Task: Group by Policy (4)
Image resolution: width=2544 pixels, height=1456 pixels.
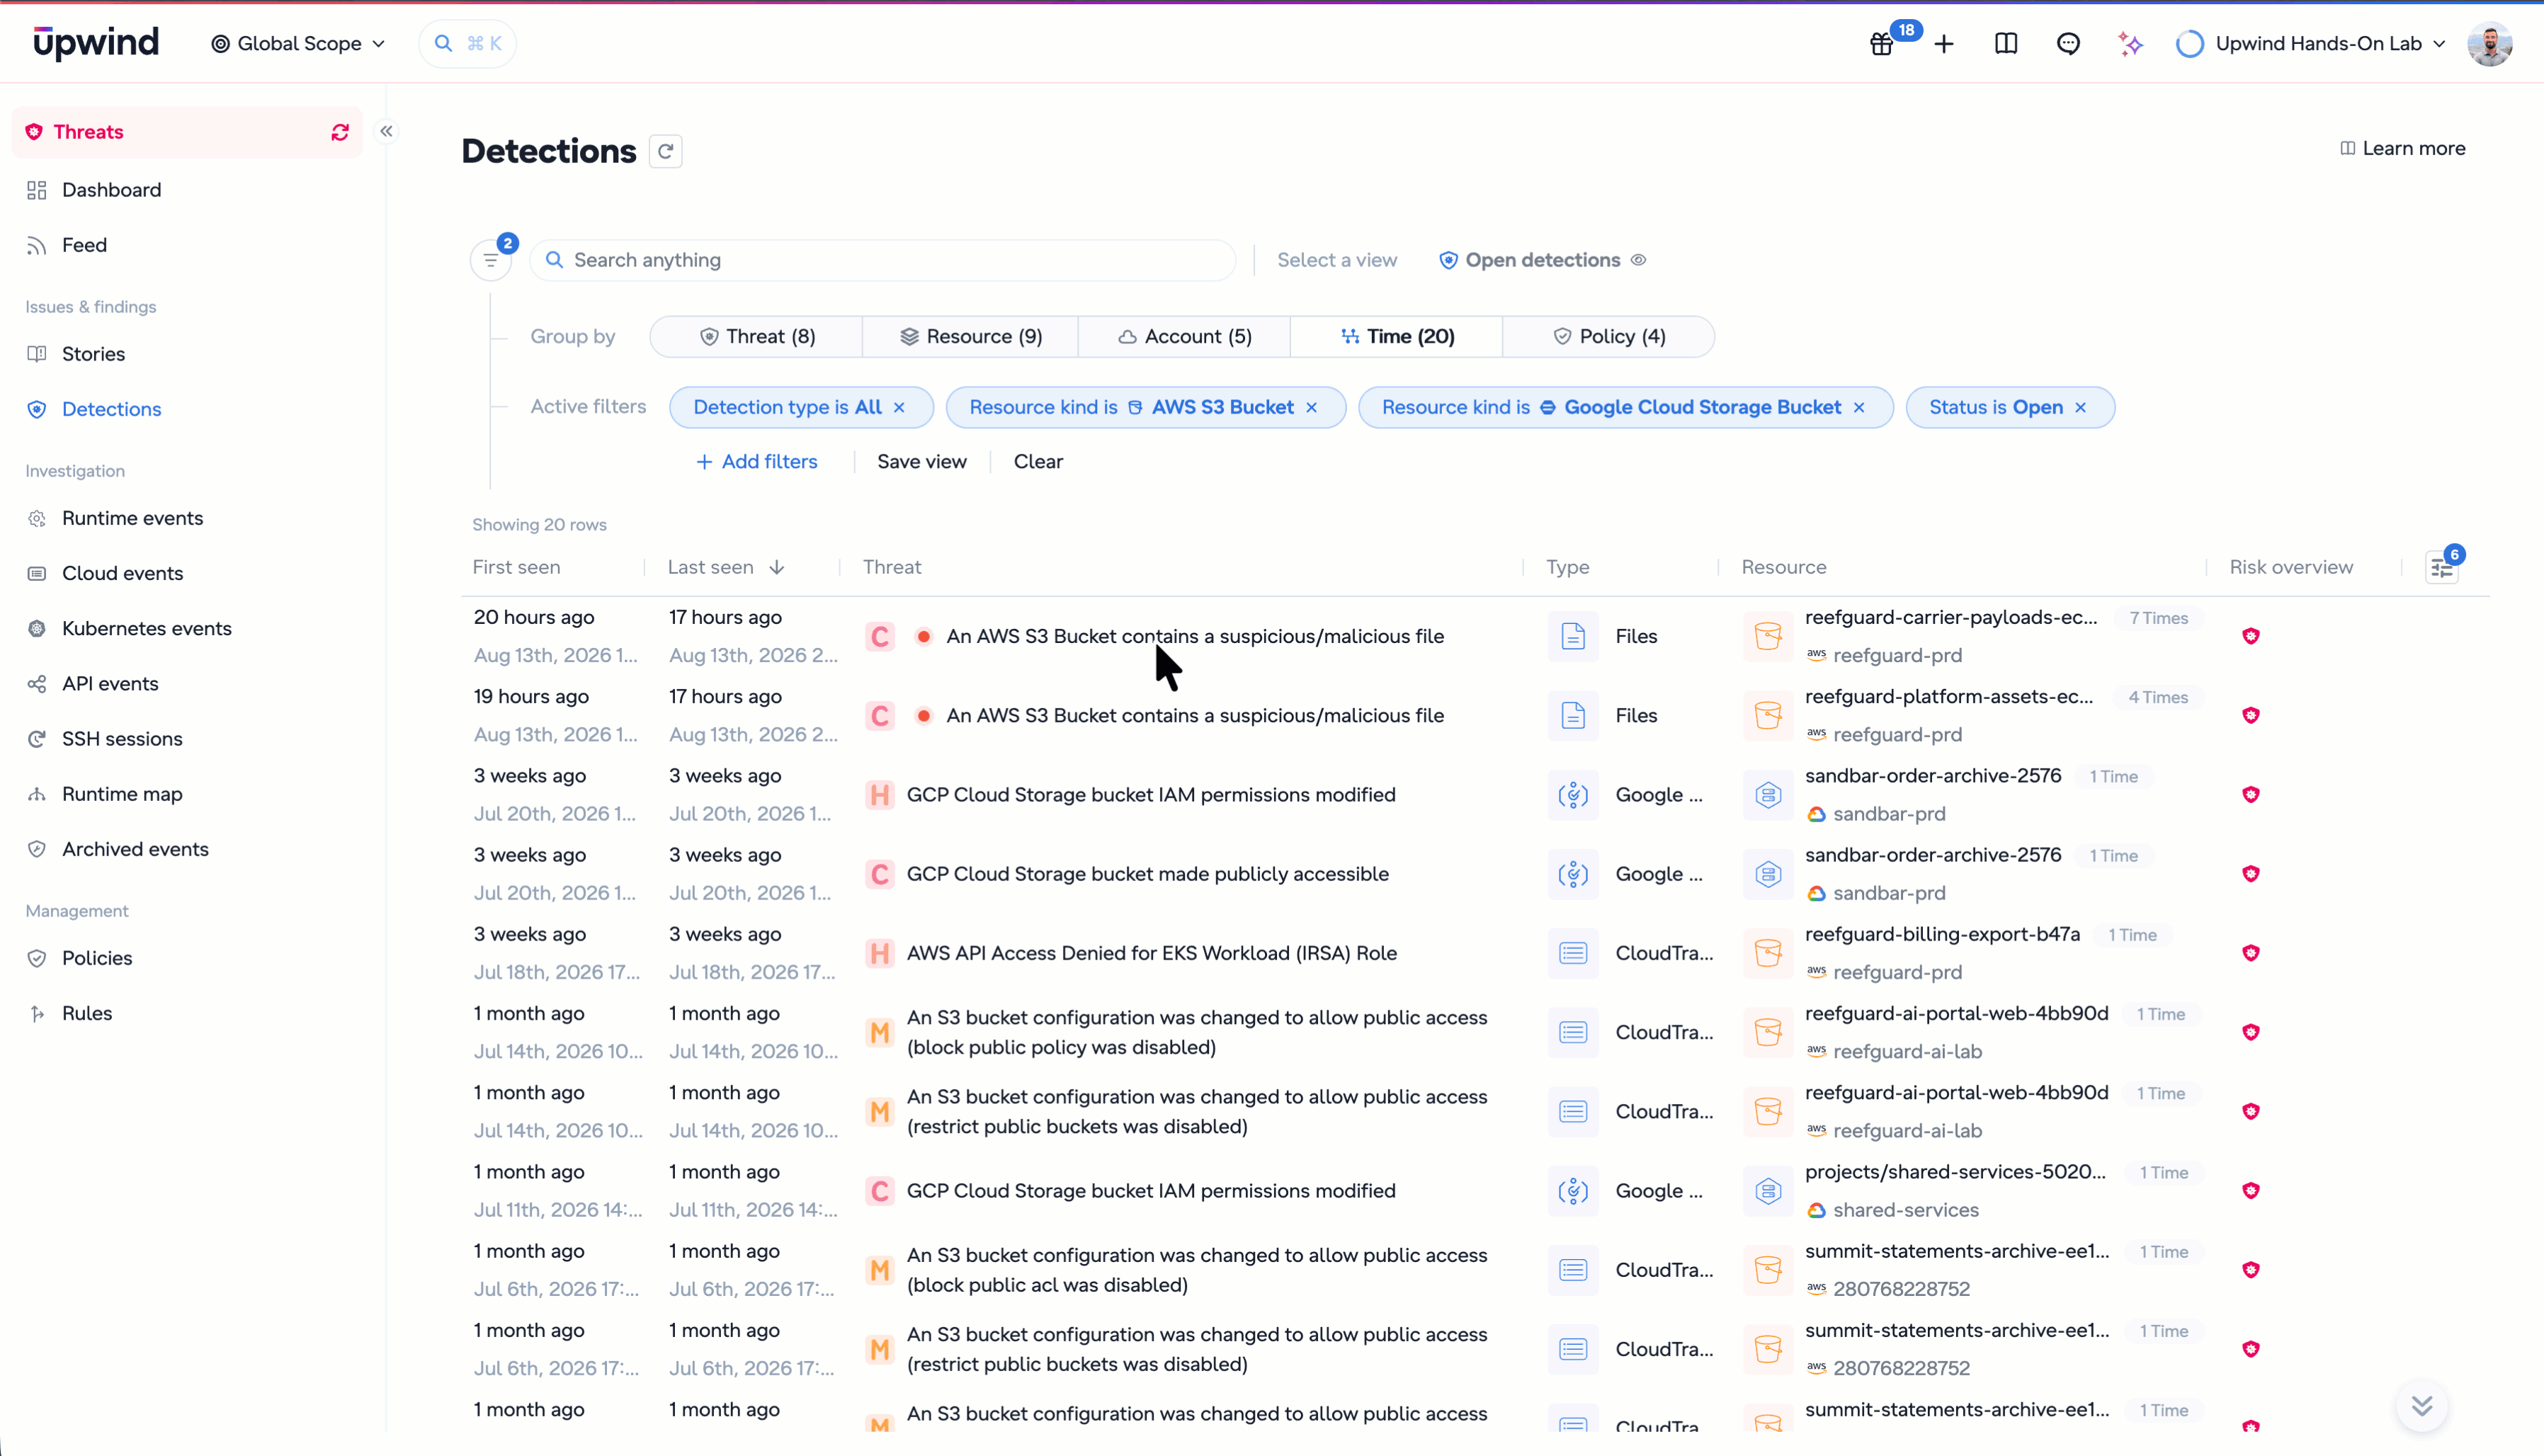Action: pyautogui.click(x=1609, y=337)
